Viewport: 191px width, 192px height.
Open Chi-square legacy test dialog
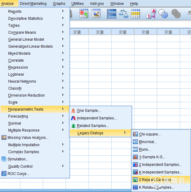150,134
